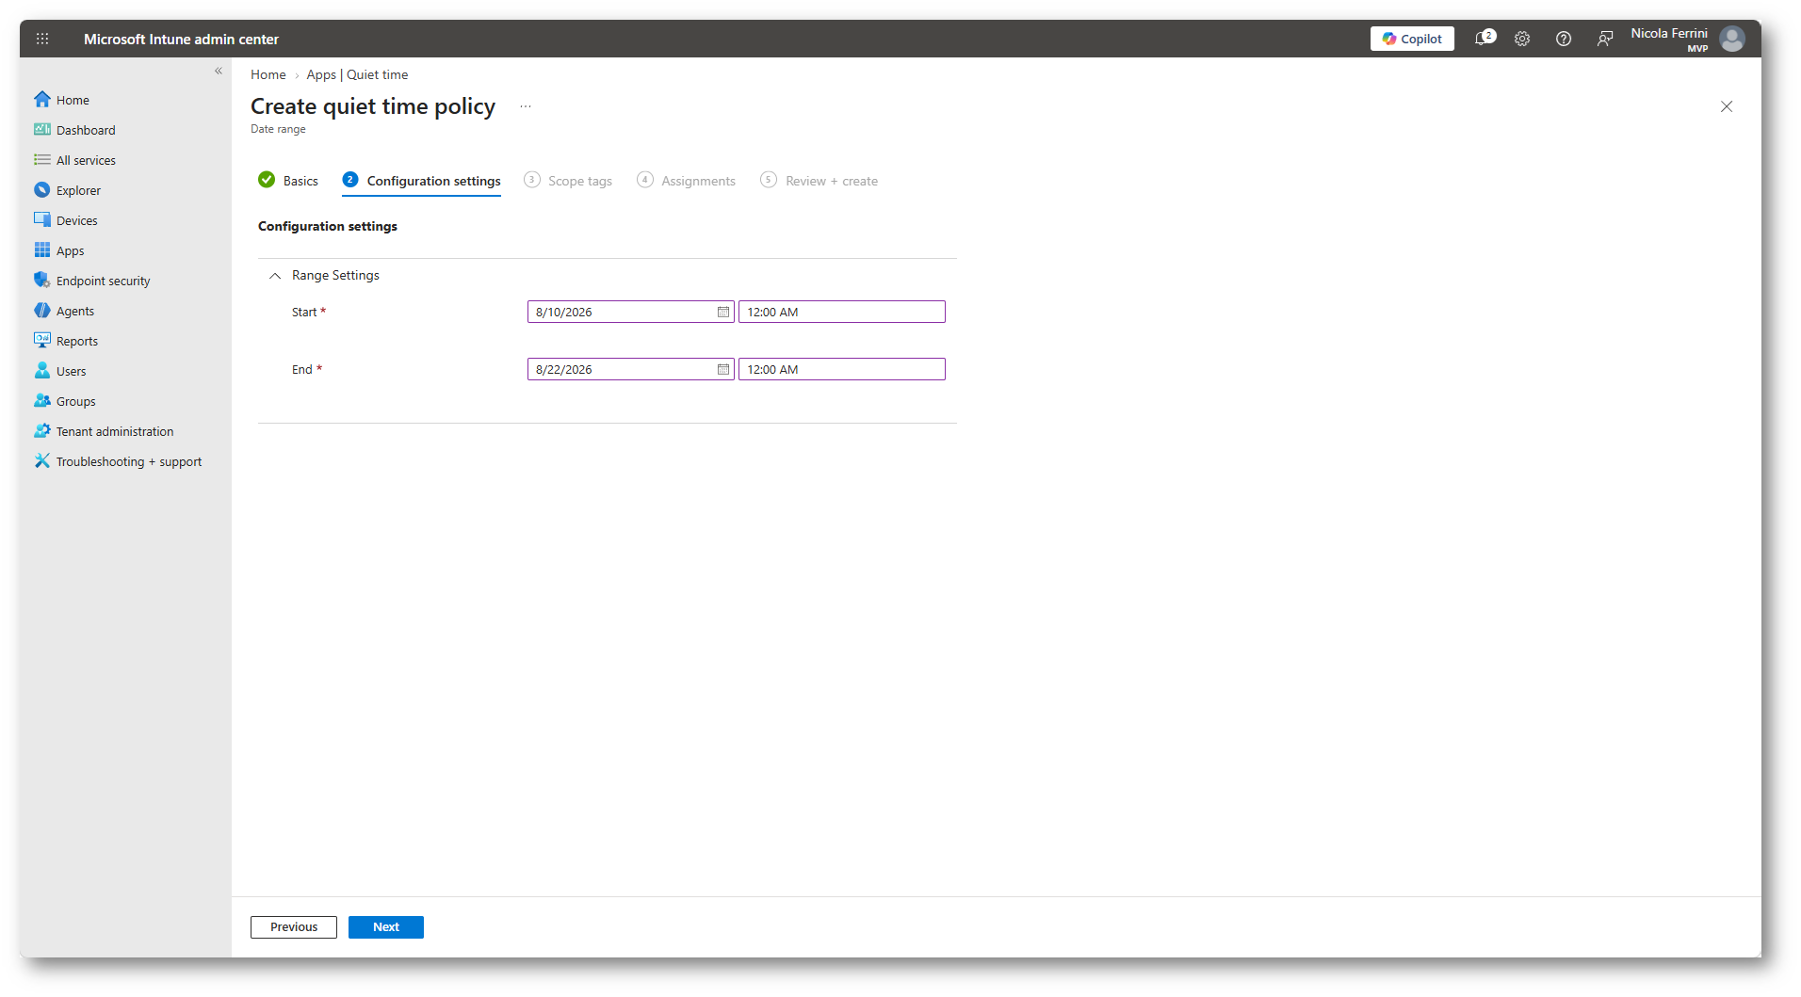Open Tenant administration in the sidebar
Image resolution: width=1801 pixels, height=997 pixels.
coord(115,431)
